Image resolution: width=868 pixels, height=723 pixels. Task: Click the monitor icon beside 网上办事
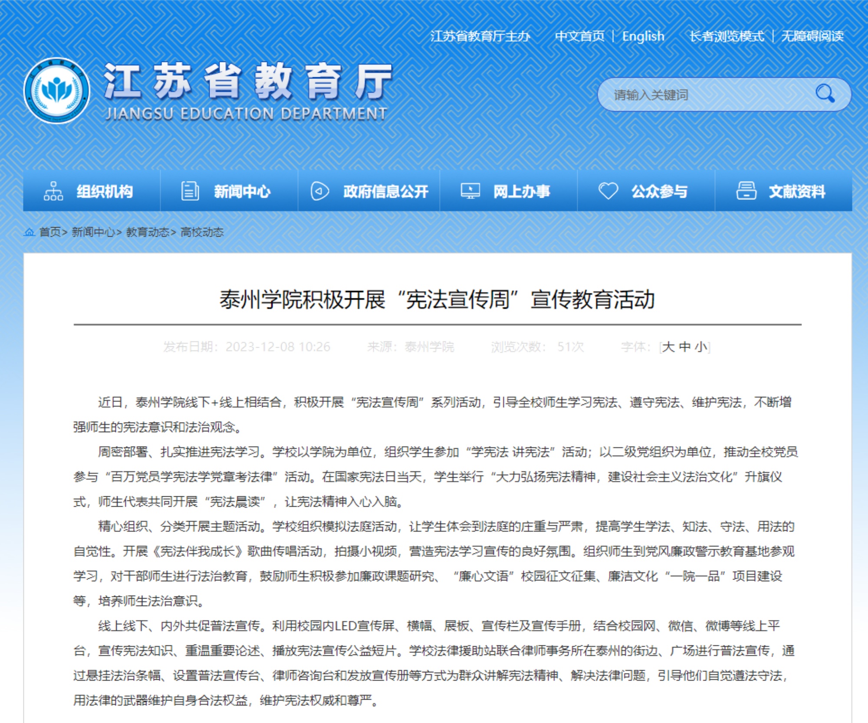tap(470, 191)
